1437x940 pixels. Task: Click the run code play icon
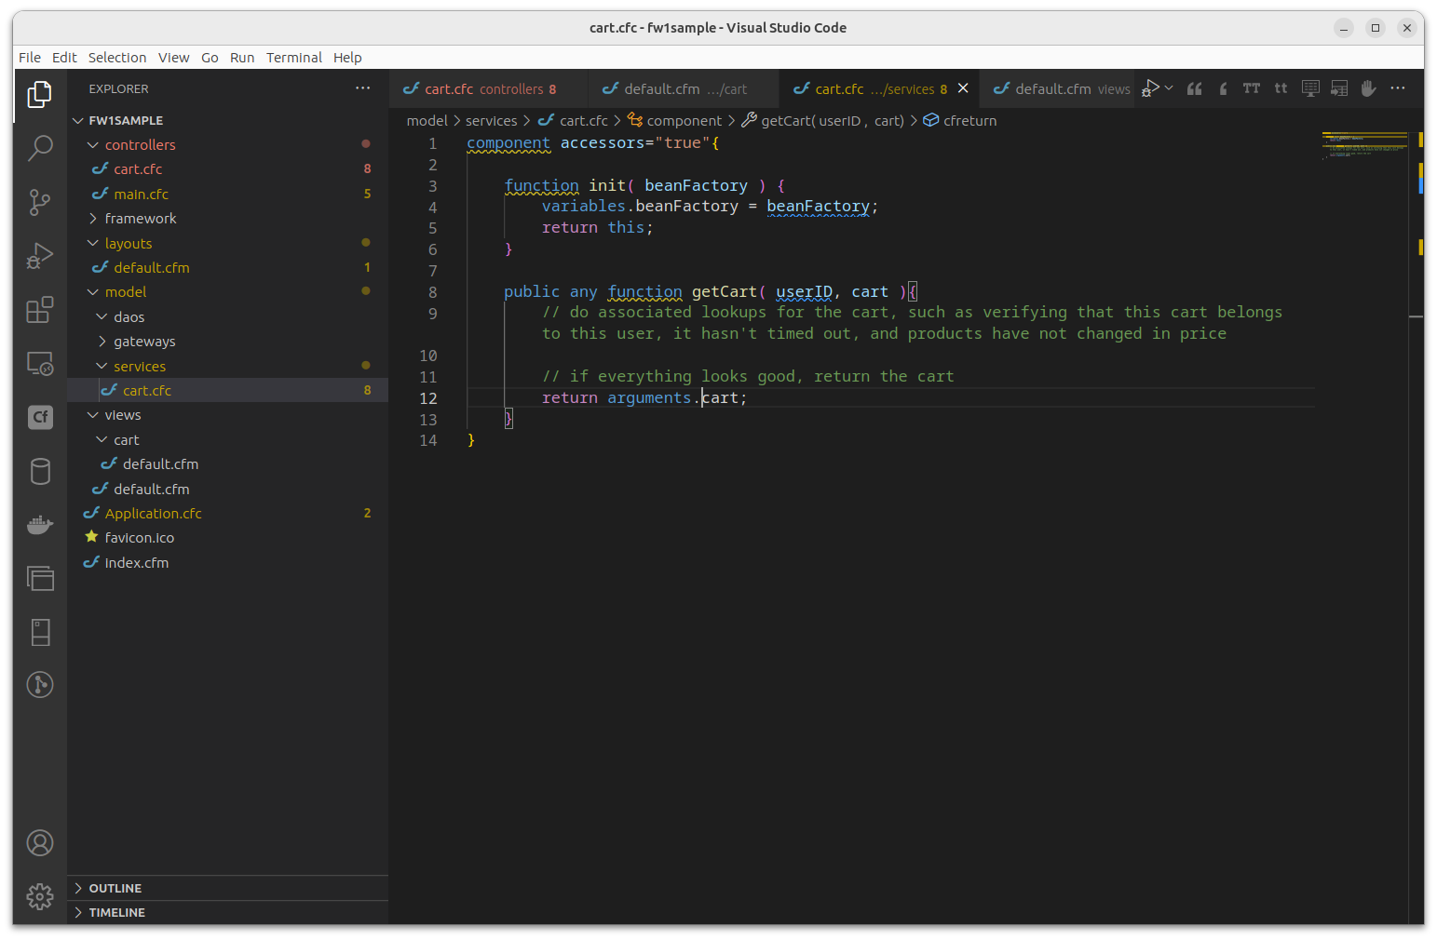[x=1151, y=88]
